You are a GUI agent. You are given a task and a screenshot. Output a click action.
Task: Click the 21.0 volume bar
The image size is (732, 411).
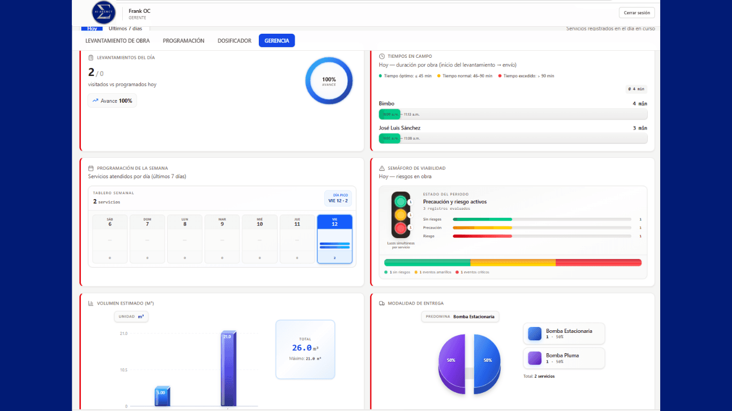pos(228,369)
